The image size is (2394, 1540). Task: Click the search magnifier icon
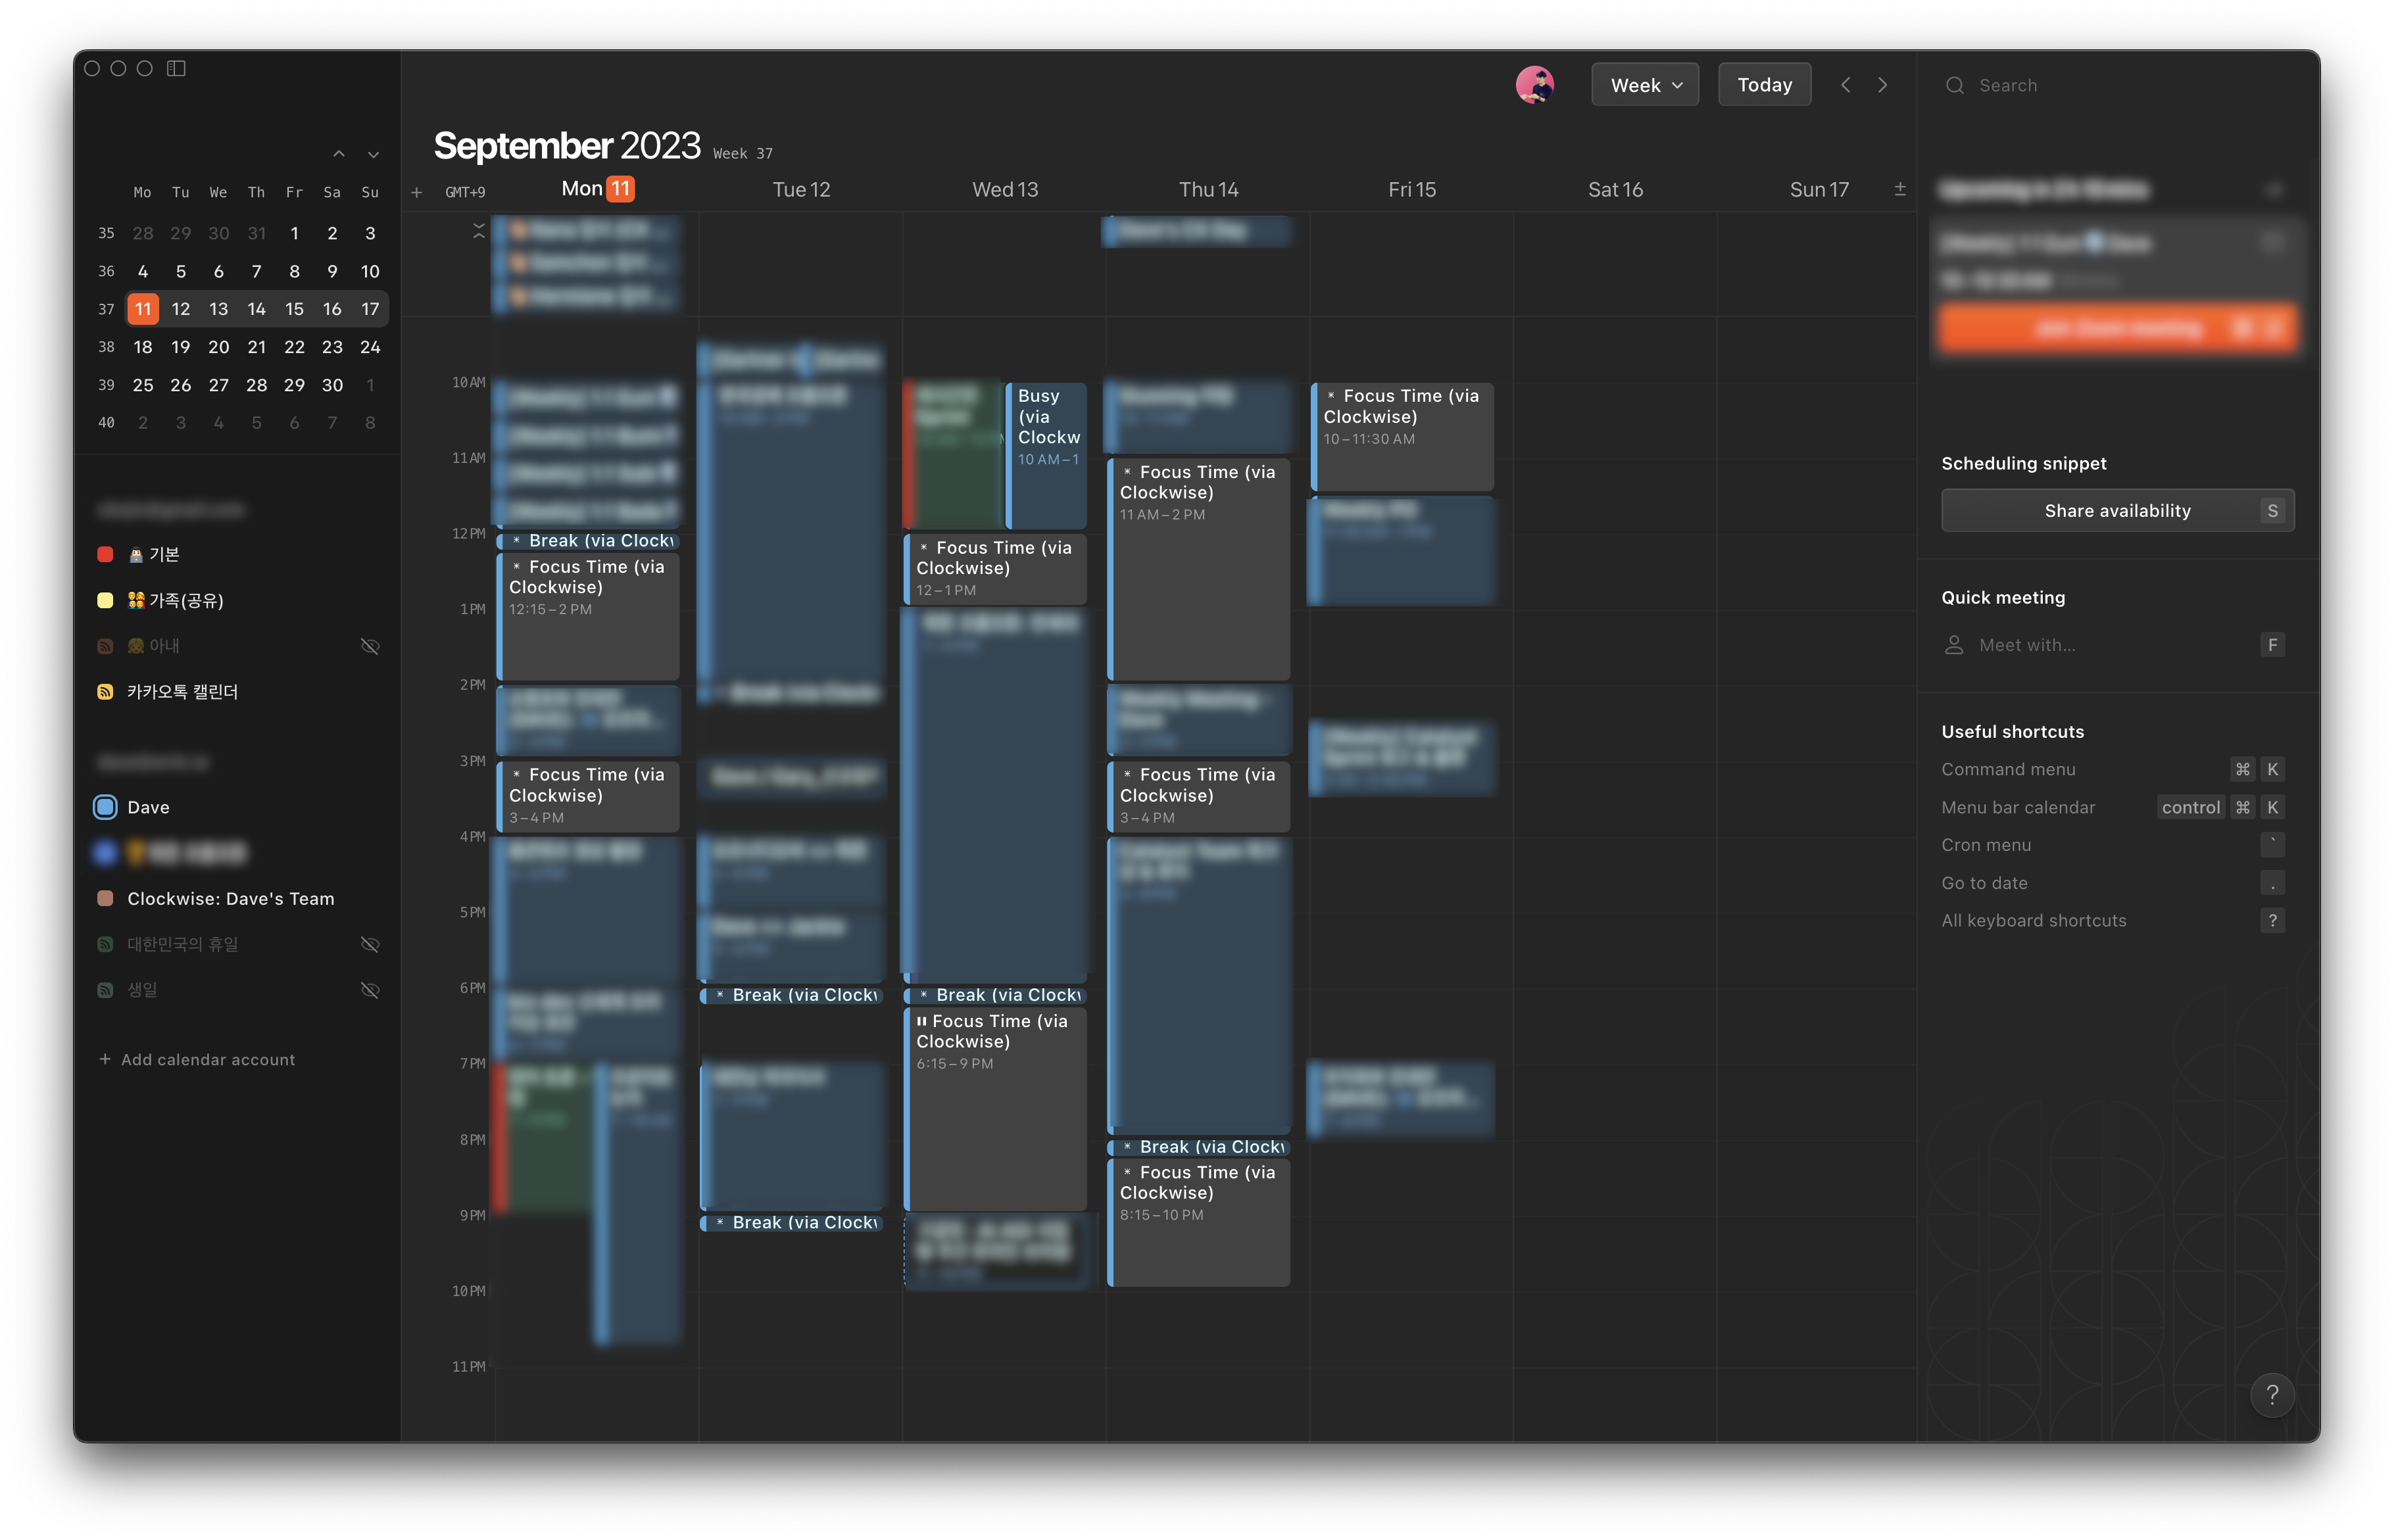coord(1953,85)
